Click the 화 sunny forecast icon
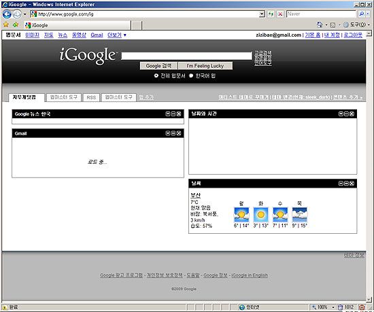This screenshot has height=312, width=374. pyautogui.click(x=260, y=215)
